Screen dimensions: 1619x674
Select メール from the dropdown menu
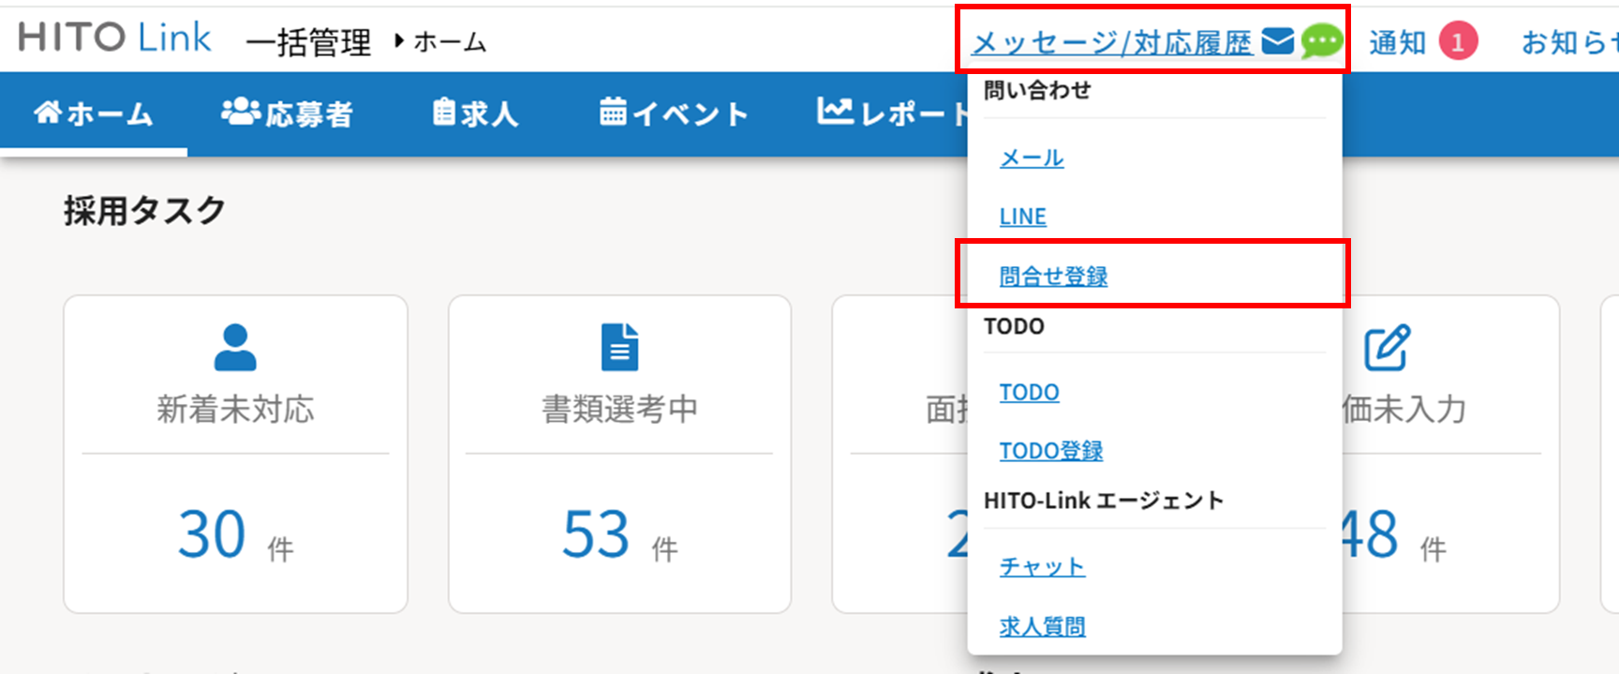tap(1032, 158)
